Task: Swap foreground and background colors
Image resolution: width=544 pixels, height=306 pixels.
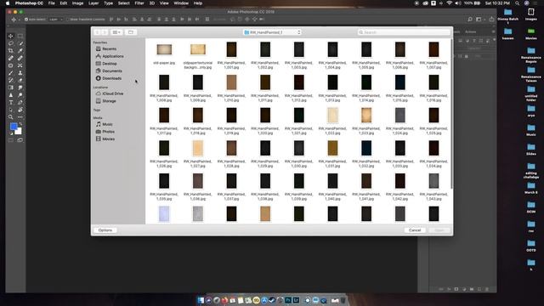Action: (x=20, y=124)
